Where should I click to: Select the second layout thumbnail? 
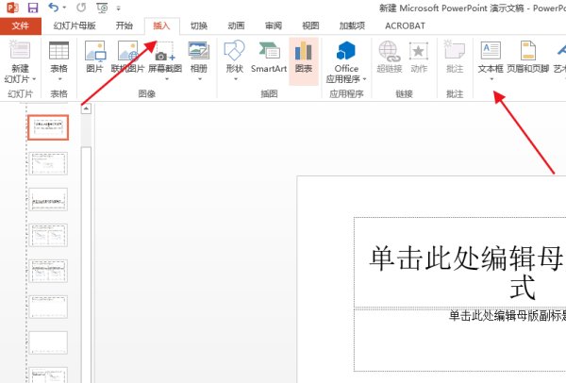(x=48, y=163)
